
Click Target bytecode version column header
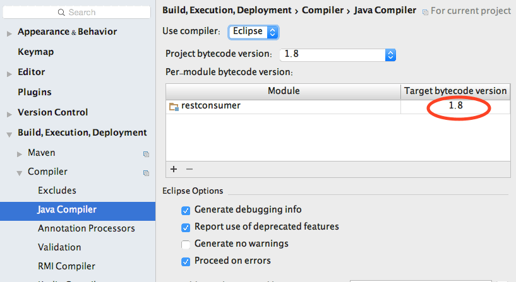(455, 91)
